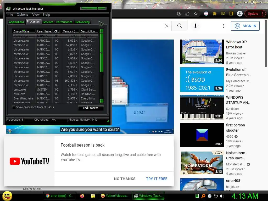
Task: Open the media control music list icon
Action: coord(223,14)
